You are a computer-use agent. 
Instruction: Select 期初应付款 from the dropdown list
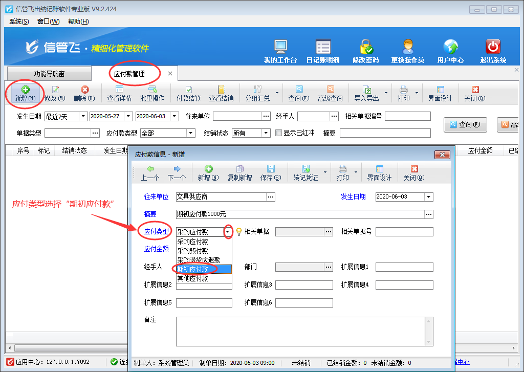(x=193, y=269)
